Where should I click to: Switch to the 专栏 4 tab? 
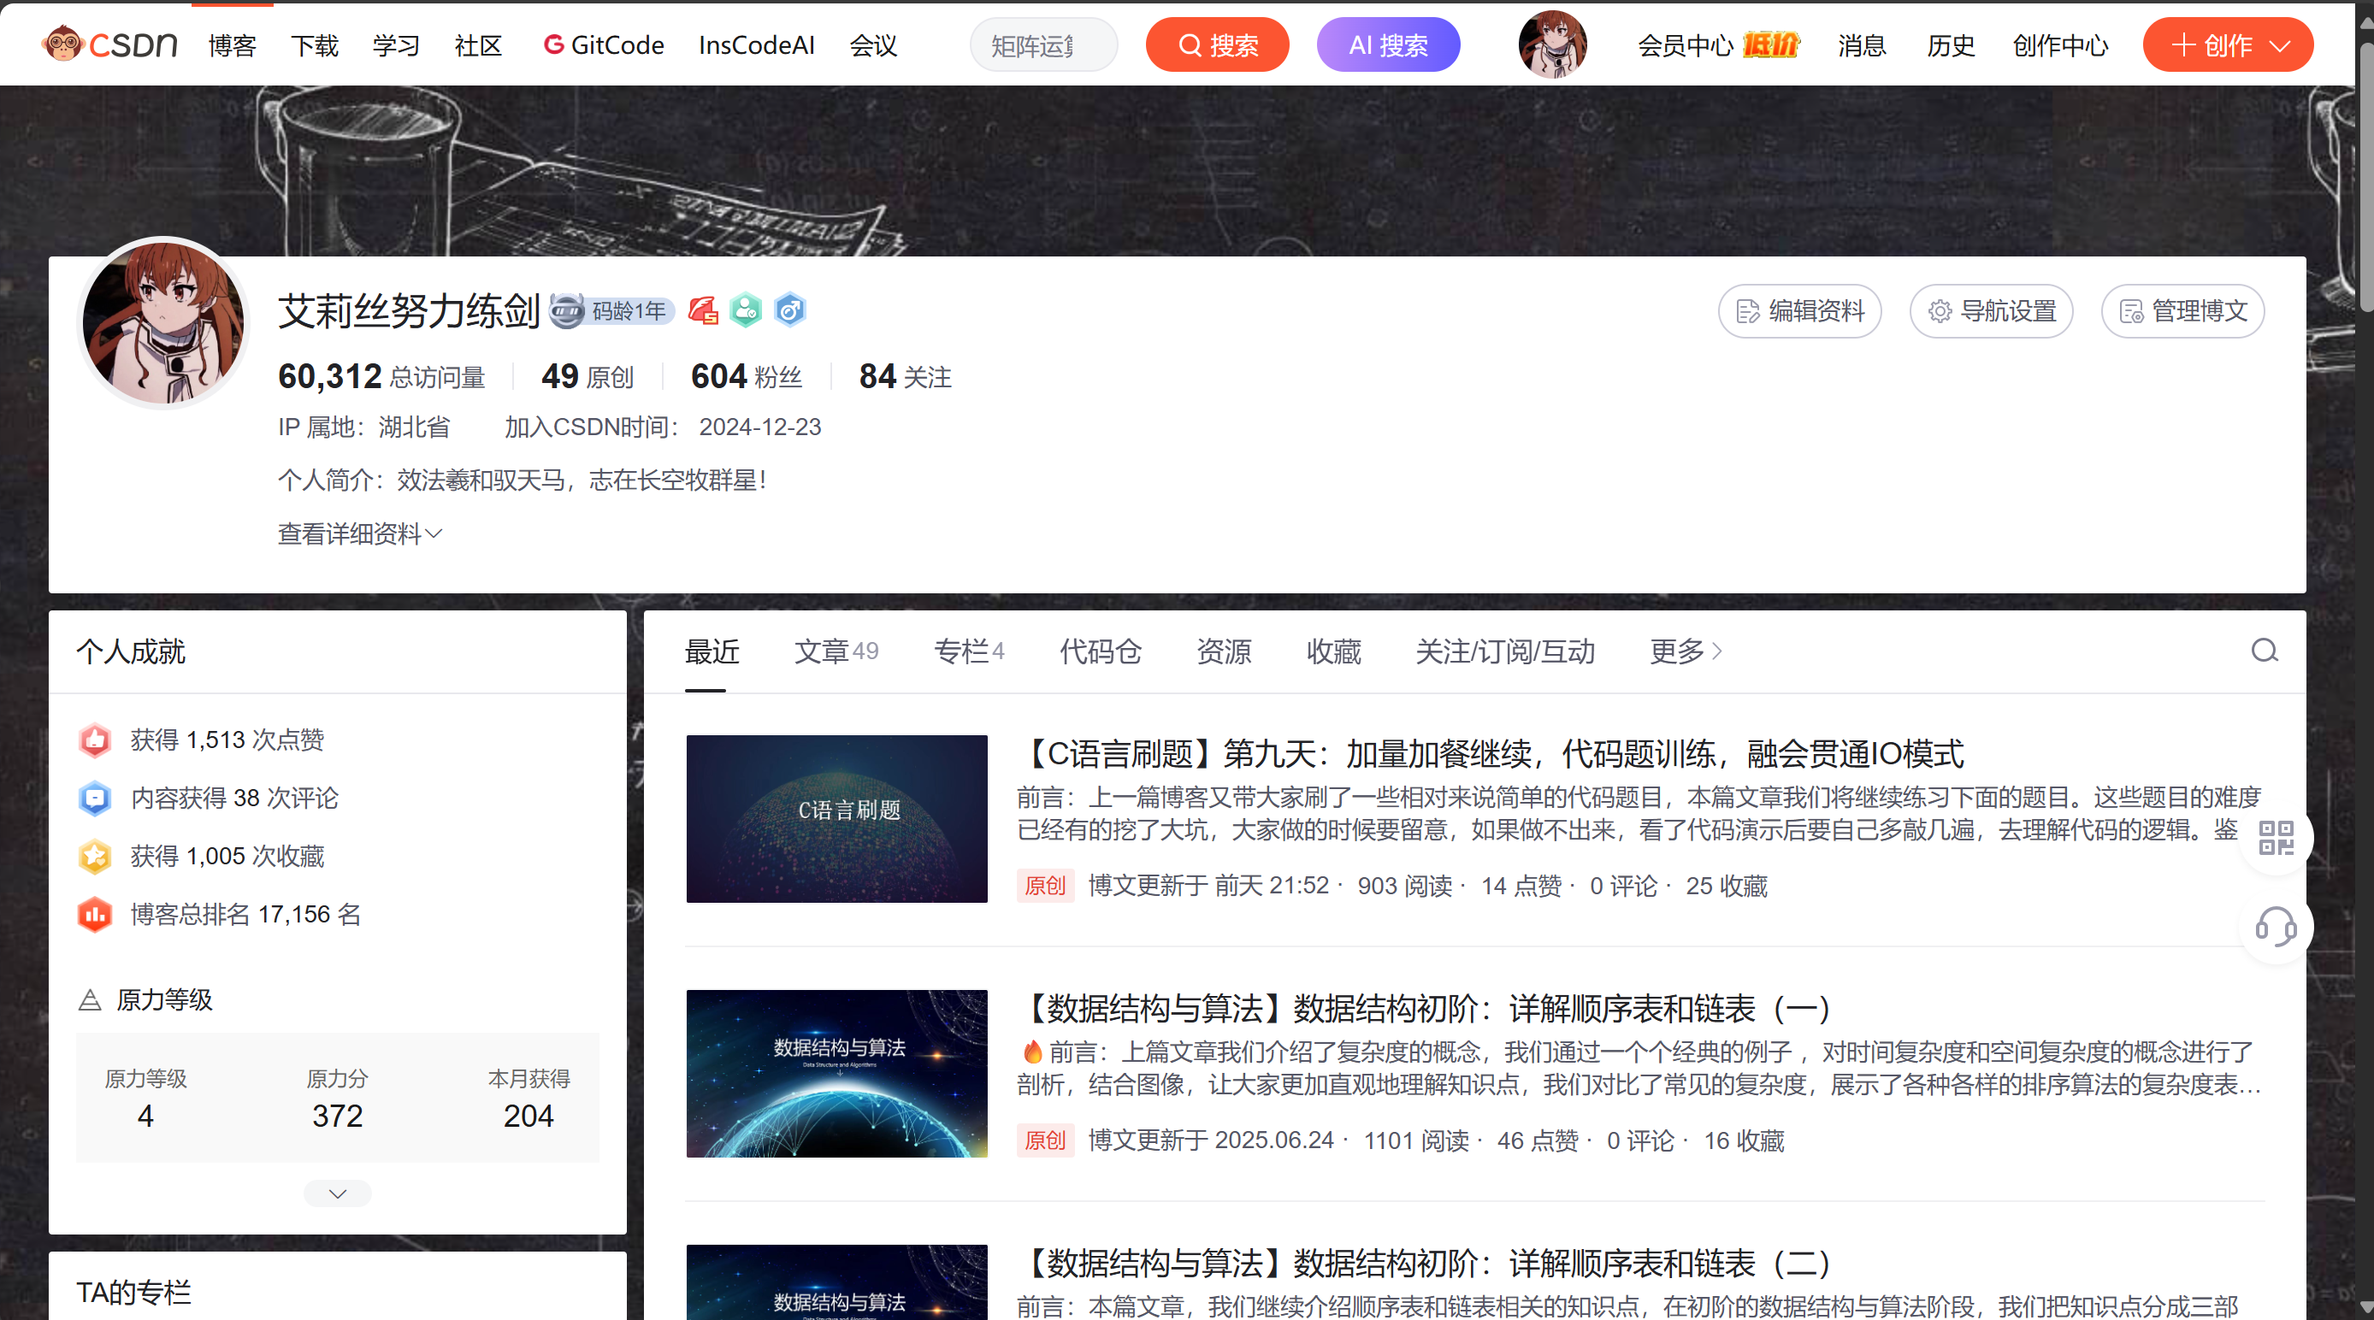click(x=969, y=651)
